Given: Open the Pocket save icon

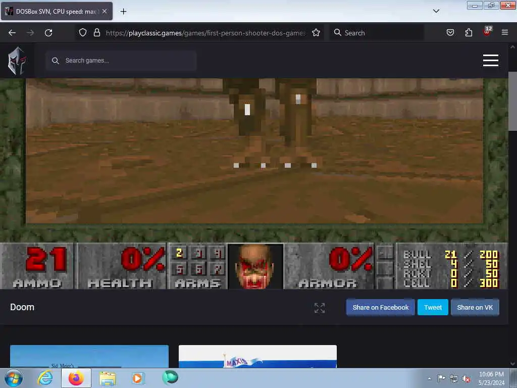Looking at the screenshot, I should coord(450,33).
